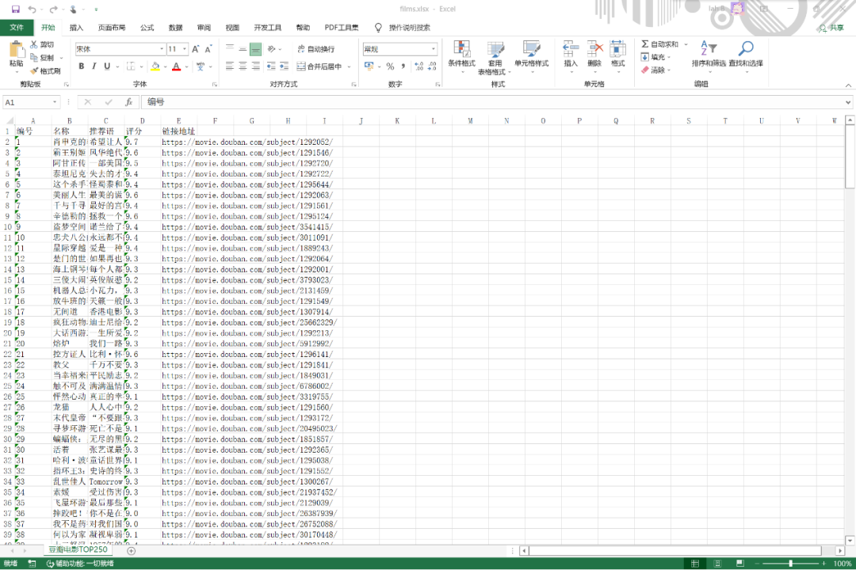
Task: Toggle align text left
Action: (230, 66)
